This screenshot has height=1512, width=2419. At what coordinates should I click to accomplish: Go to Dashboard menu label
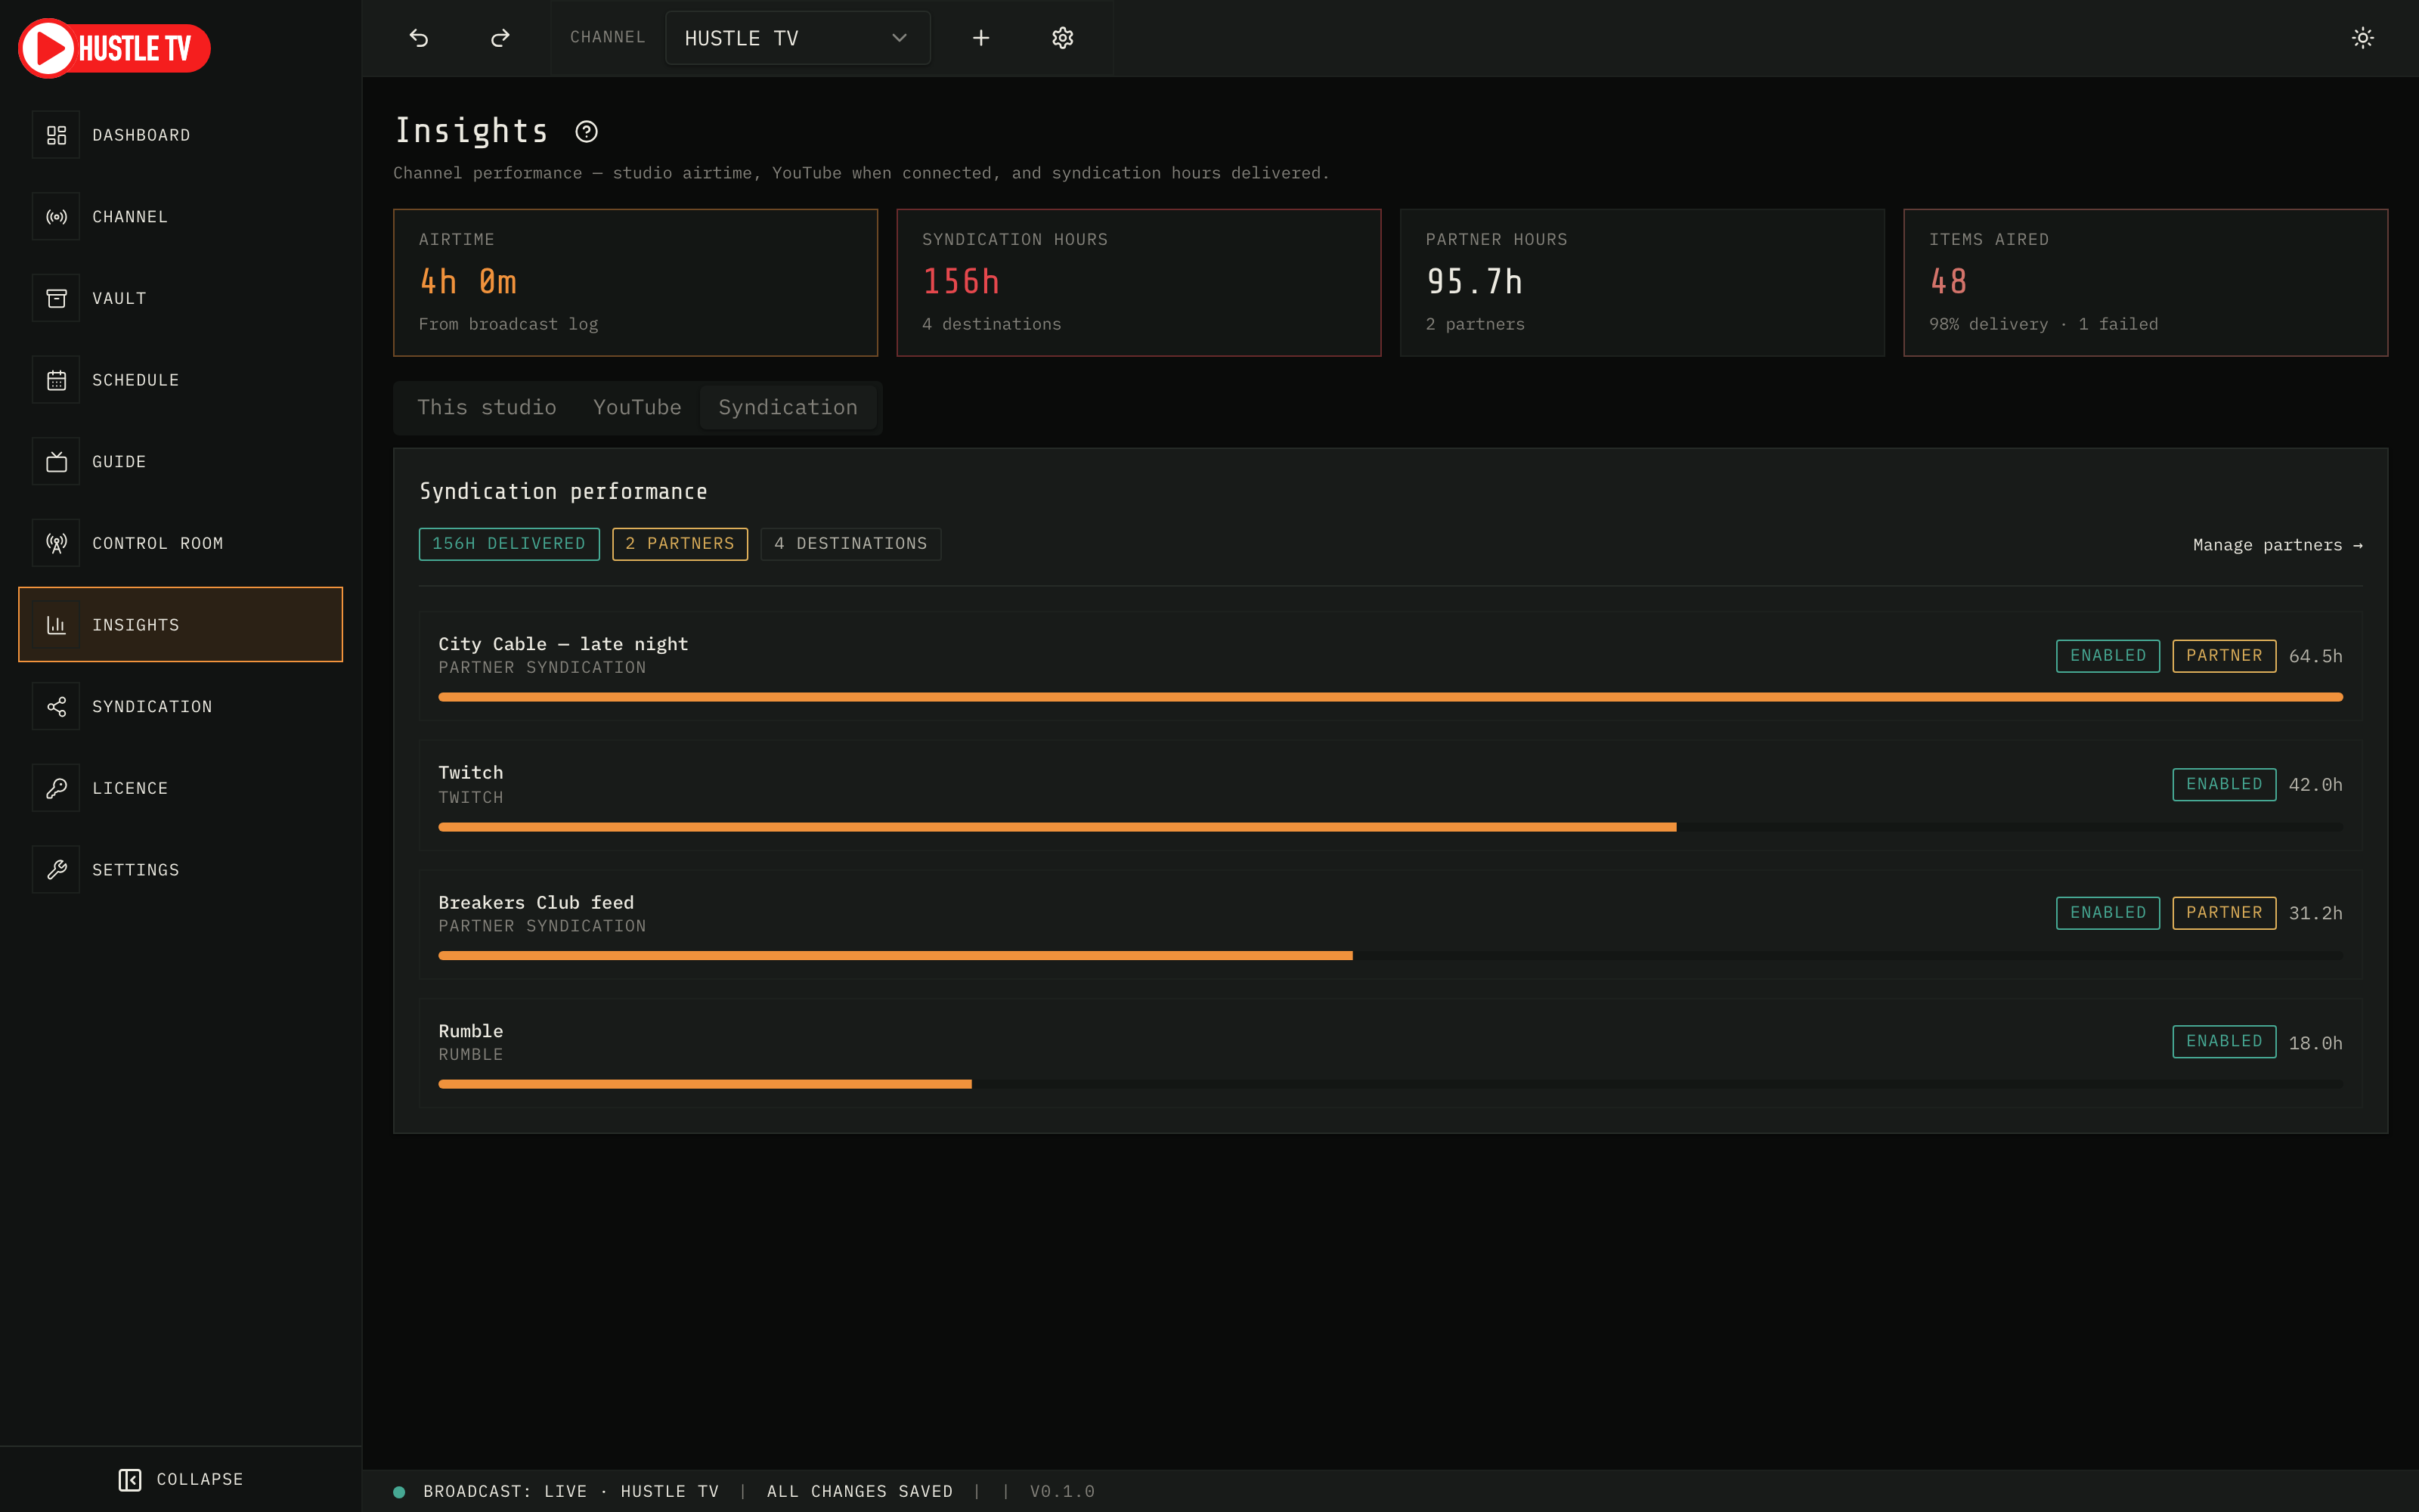(x=141, y=135)
